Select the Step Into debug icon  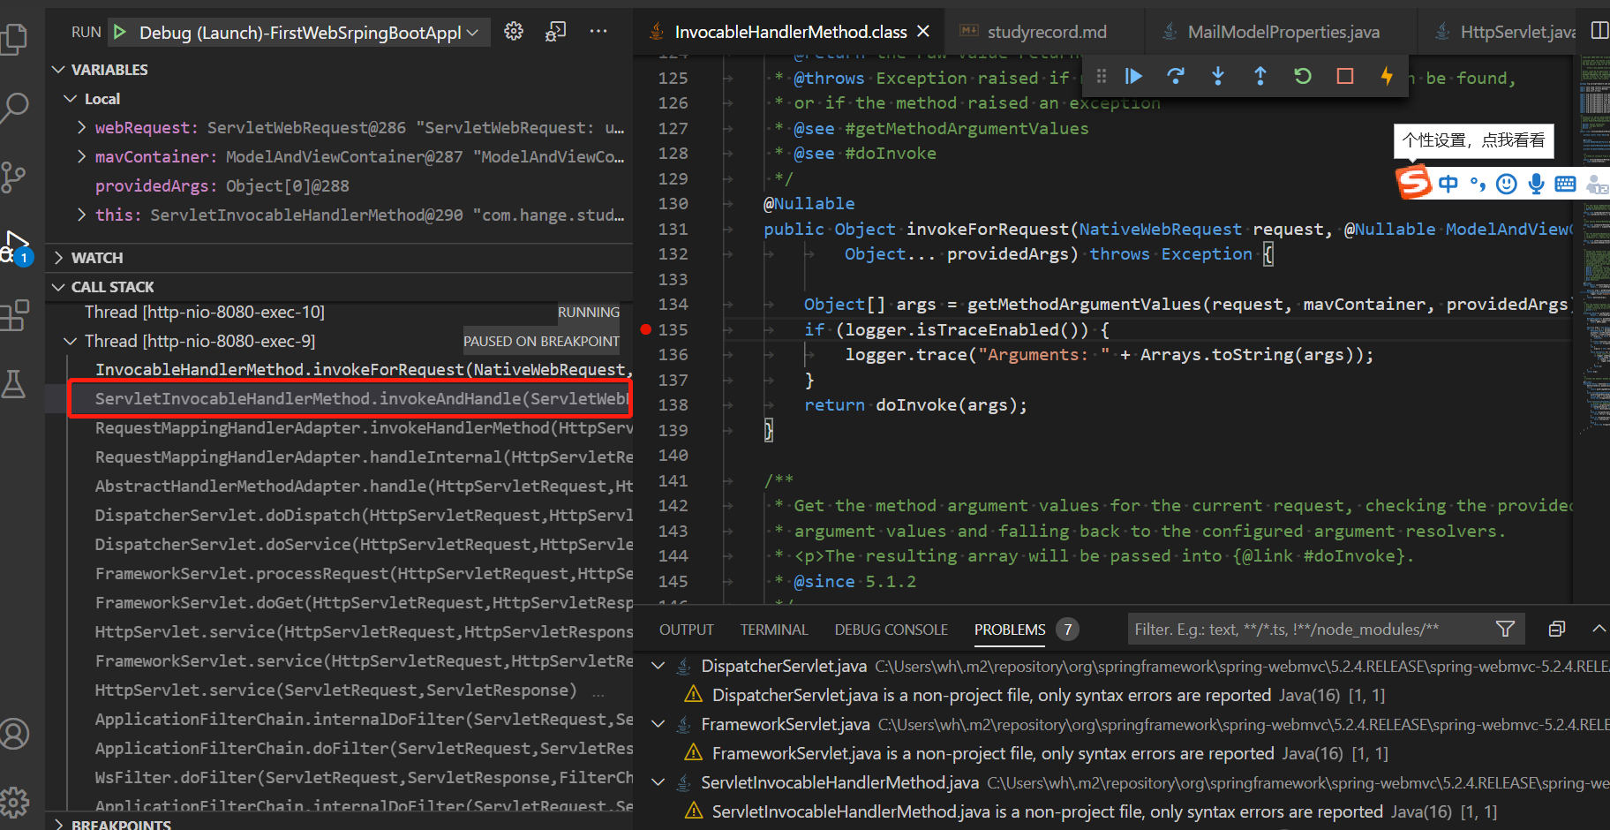tap(1218, 76)
